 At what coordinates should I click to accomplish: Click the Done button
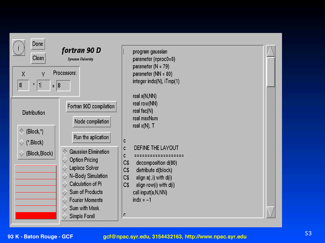38,44
